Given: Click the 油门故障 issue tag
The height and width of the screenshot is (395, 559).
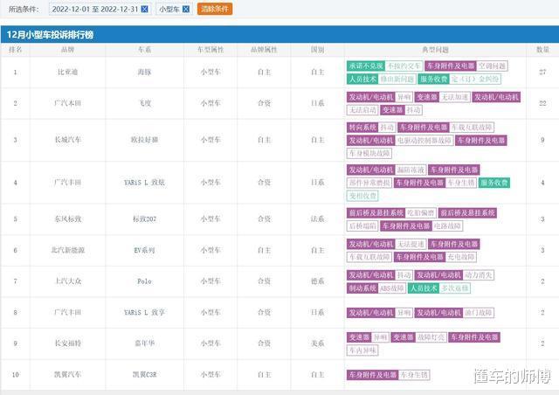Looking at the screenshot, I should pyautogui.click(x=479, y=313).
